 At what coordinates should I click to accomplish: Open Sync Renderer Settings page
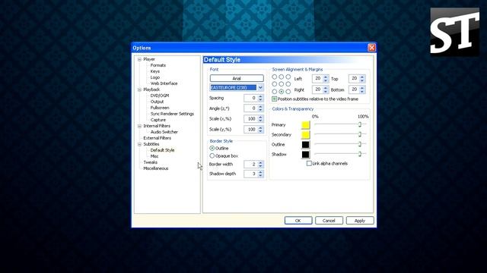[172, 114]
